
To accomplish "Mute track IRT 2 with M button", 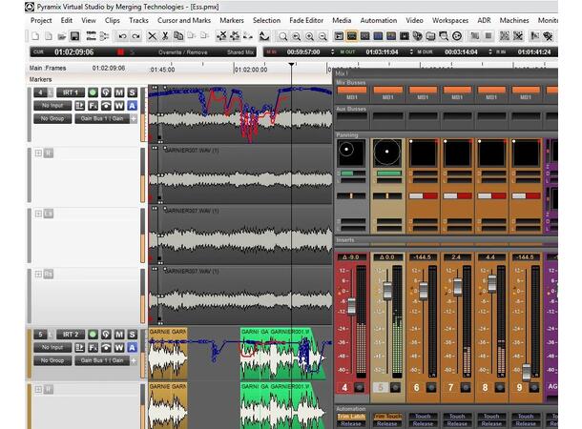I will (x=119, y=335).
